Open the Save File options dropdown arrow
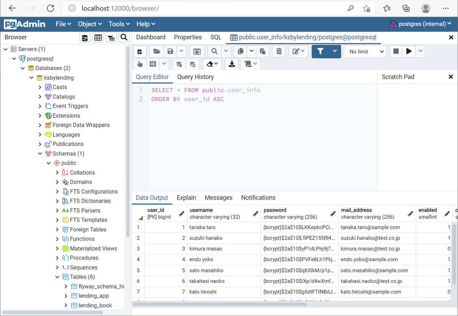Image resolution: width=458 pixels, height=316 pixels. [181, 51]
